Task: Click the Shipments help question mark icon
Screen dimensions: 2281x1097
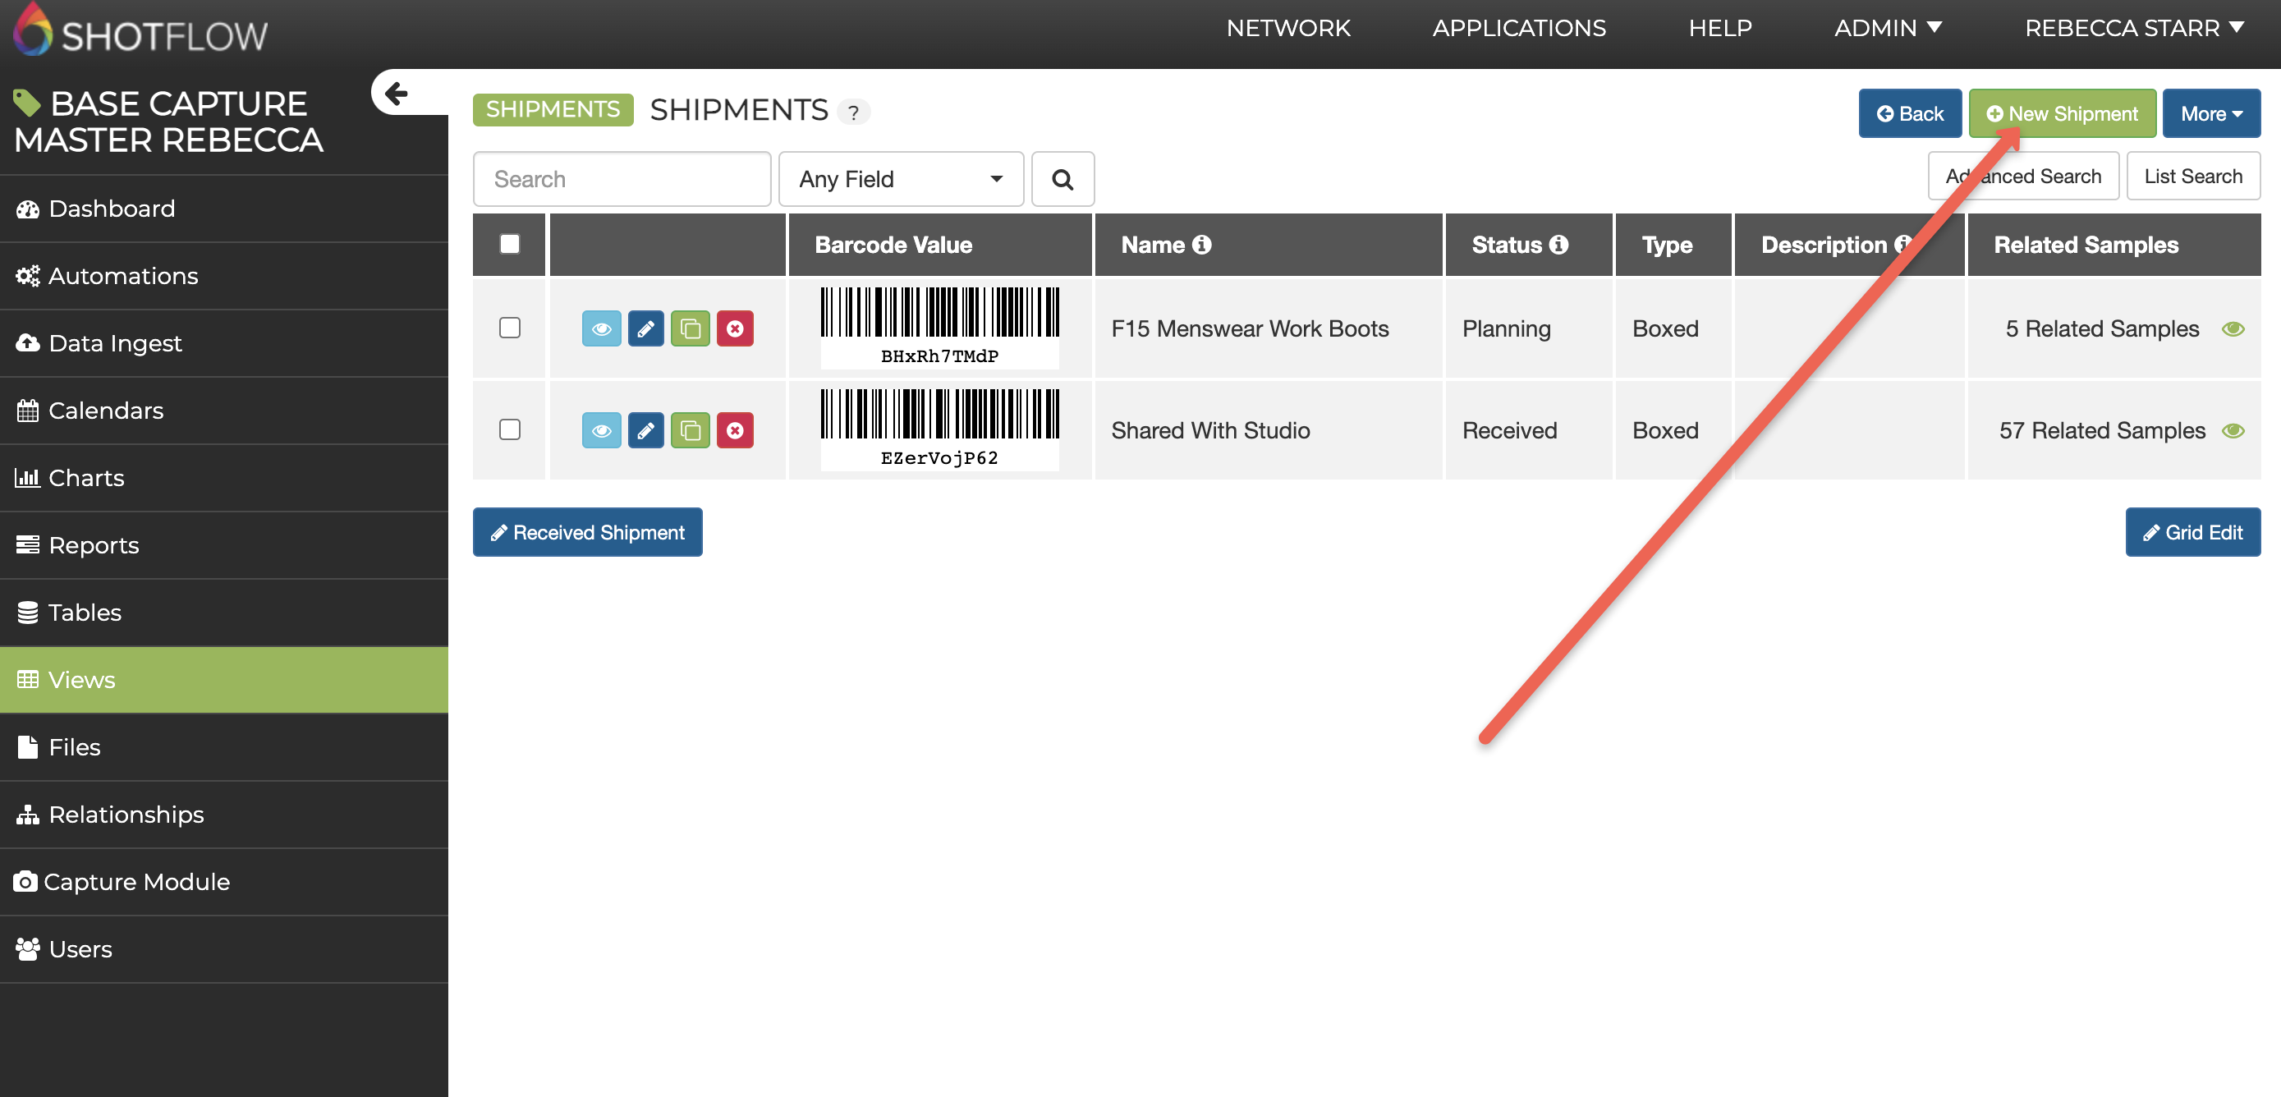Action: tap(853, 112)
